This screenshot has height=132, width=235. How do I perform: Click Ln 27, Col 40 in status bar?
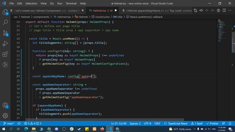tap(119, 124)
